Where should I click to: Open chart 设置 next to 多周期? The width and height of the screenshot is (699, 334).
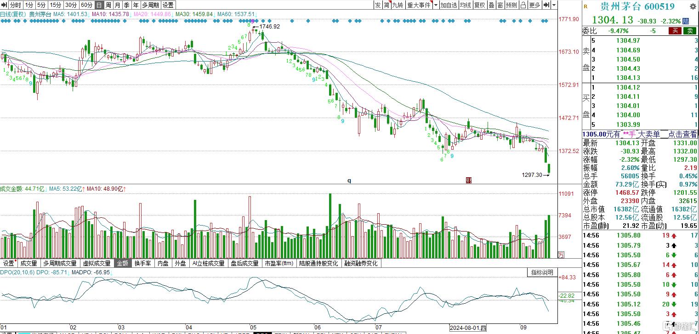168,5
